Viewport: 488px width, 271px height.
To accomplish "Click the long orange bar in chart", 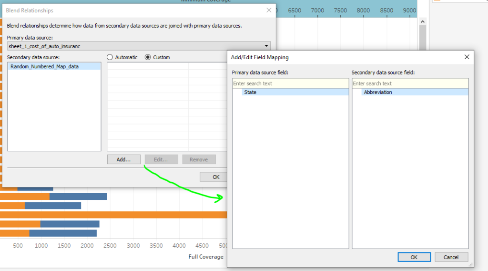I will tap(113, 215).
